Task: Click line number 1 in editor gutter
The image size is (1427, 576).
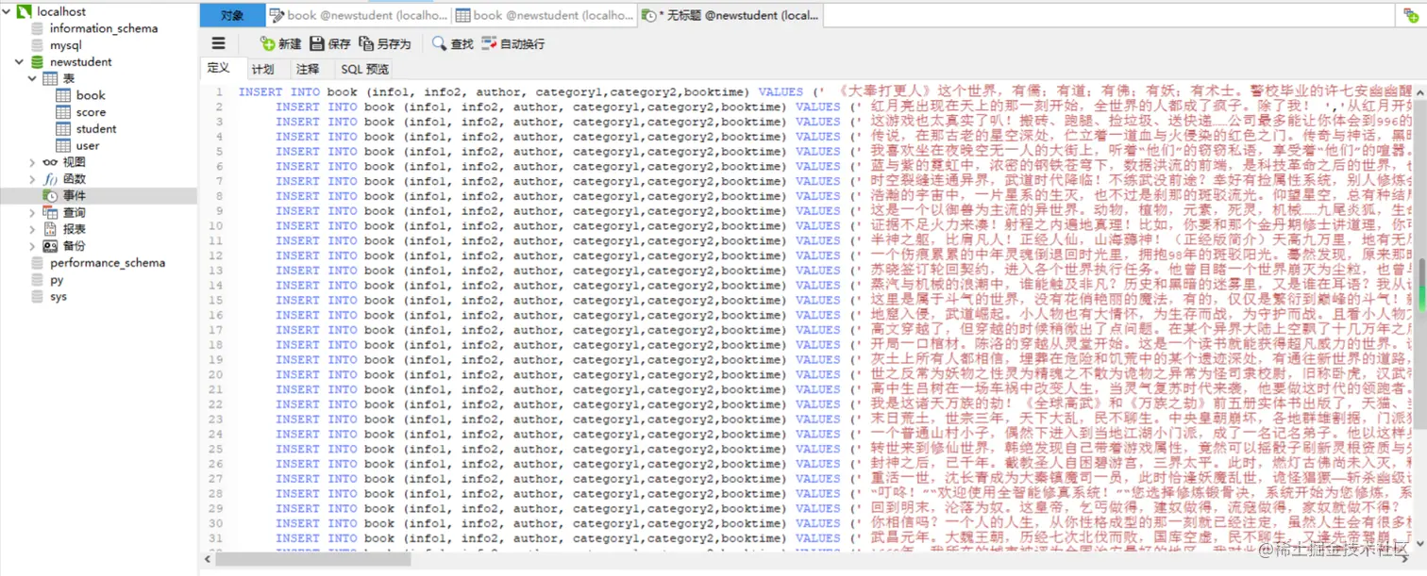Action: click(x=219, y=91)
